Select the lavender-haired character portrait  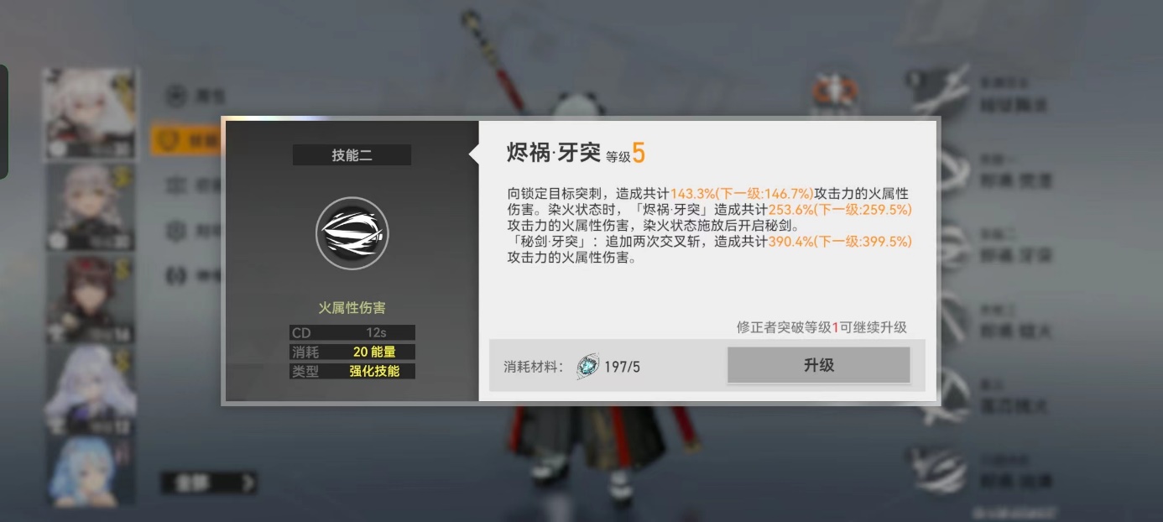pyautogui.click(x=90, y=389)
